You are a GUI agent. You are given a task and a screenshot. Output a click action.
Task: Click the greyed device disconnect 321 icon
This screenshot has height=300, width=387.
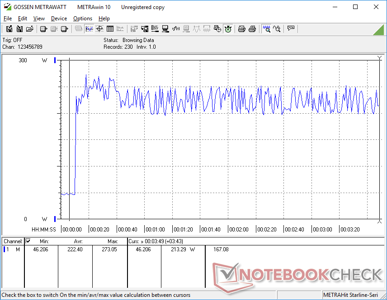point(54,29)
